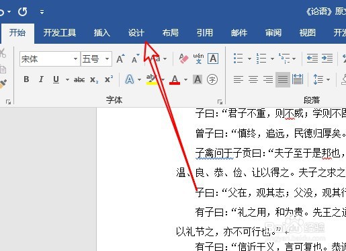The image size is (346, 251).
Task: Expand the numbering library dropdown arrow
Action: [x=272, y=59]
